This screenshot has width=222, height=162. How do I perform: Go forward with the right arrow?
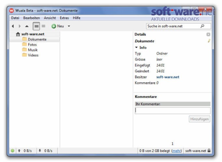tap(20, 26)
